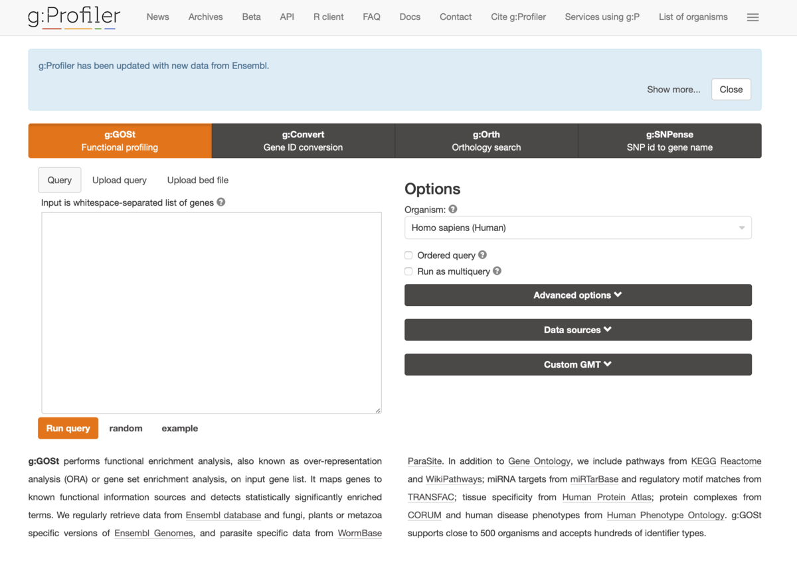Open the hamburger menu icon

pyautogui.click(x=753, y=17)
